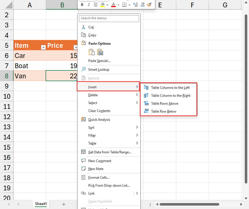Toggle bold formatting in mini toolbar
This screenshot has height=209, width=249.
click(x=82, y=5)
